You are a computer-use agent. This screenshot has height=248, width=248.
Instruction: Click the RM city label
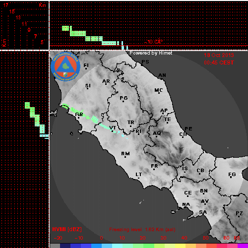point(125,154)
